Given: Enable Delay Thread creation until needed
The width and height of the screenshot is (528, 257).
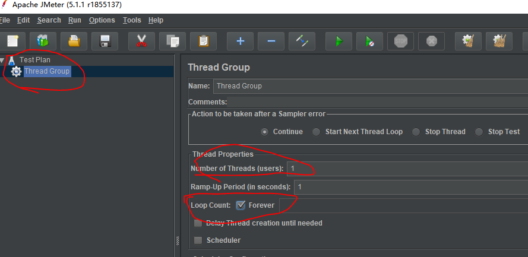Looking at the screenshot, I should pyautogui.click(x=198, y=223).
